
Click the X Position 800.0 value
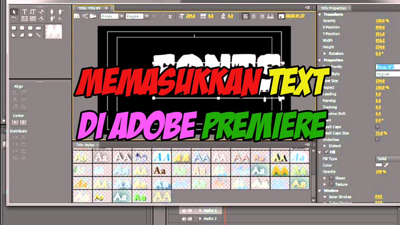(380, 27)
